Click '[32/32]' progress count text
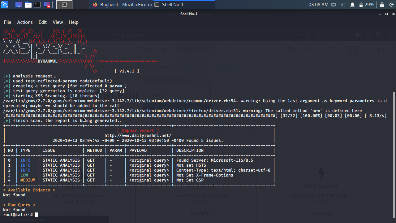The height and width of the screenshot is (223, 396). click(289, 116)
